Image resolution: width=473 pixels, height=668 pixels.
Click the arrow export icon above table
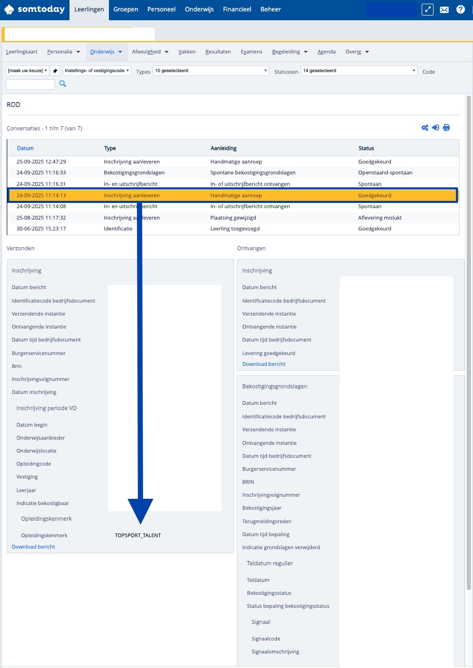[436, 128]
